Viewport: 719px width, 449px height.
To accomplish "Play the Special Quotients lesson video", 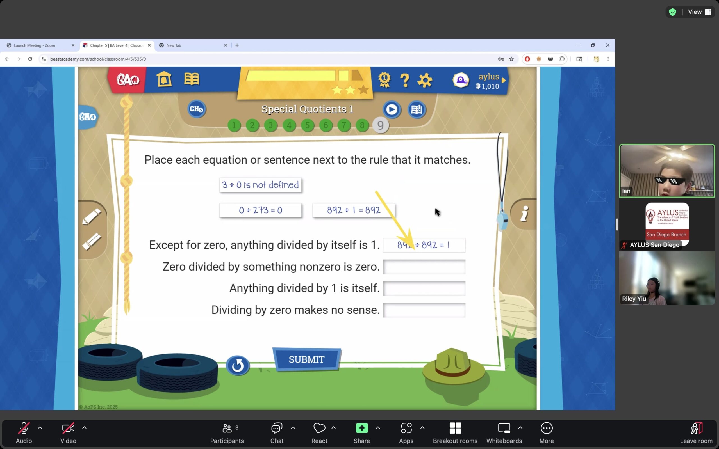I will [392, 109].
